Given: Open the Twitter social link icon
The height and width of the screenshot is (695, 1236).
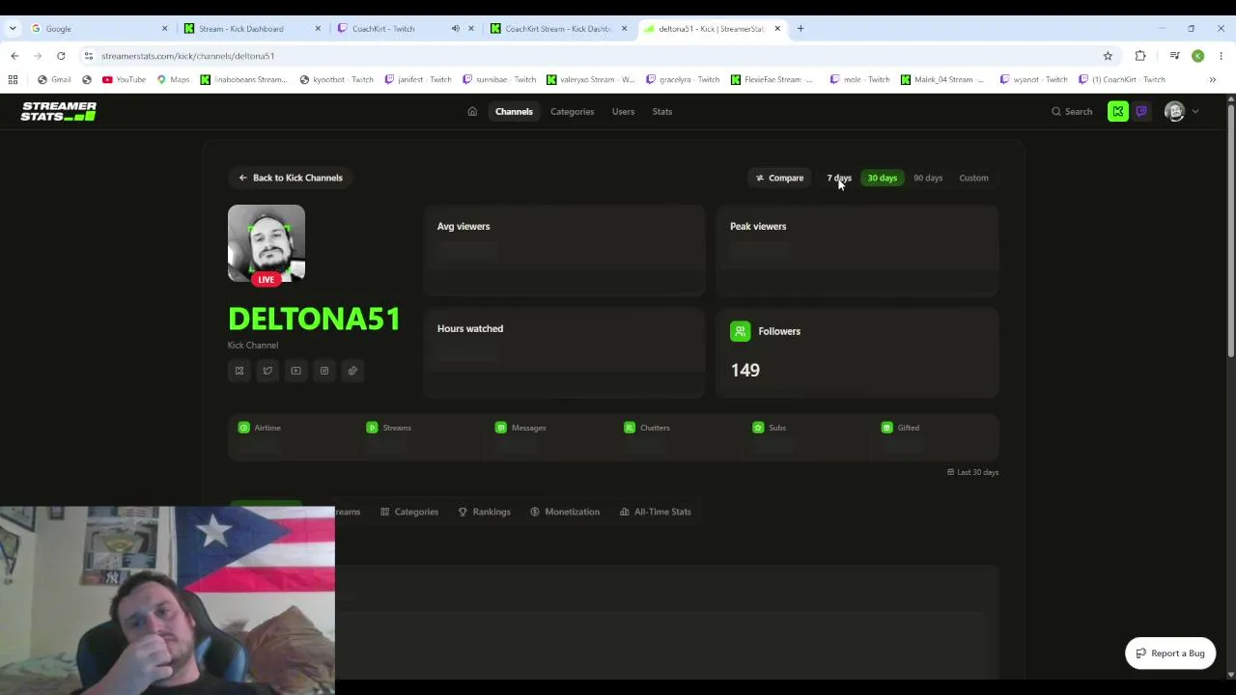Looking at the screenshot, I should point(267,371).
